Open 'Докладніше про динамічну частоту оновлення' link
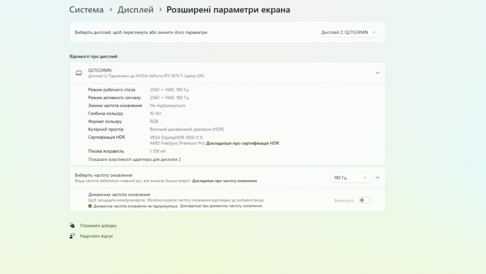Screen dimensions: 486x274 coord(221,206)
